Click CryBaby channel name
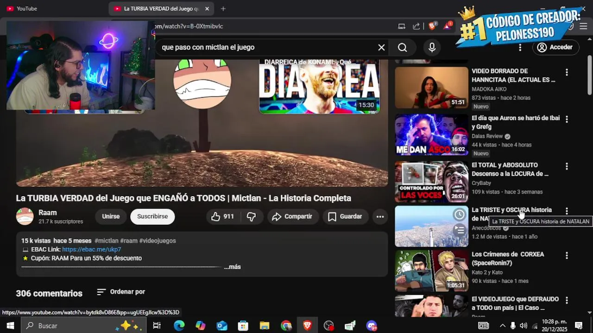The height and width of the screenshot is (333, 593). [x=481, y=183]
